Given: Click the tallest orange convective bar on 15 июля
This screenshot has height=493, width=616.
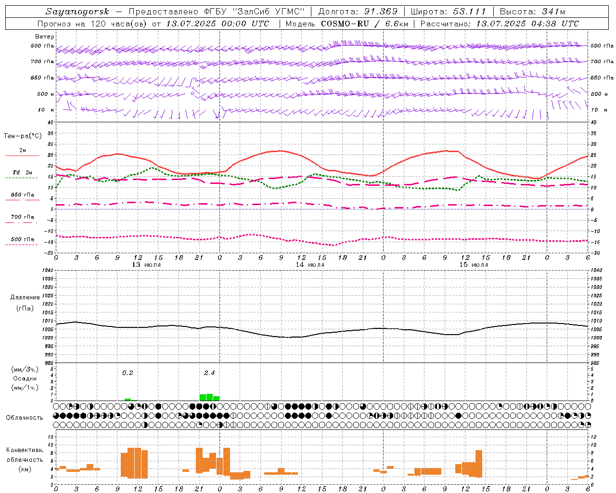Looking at the screenshot, I should 478,464.
